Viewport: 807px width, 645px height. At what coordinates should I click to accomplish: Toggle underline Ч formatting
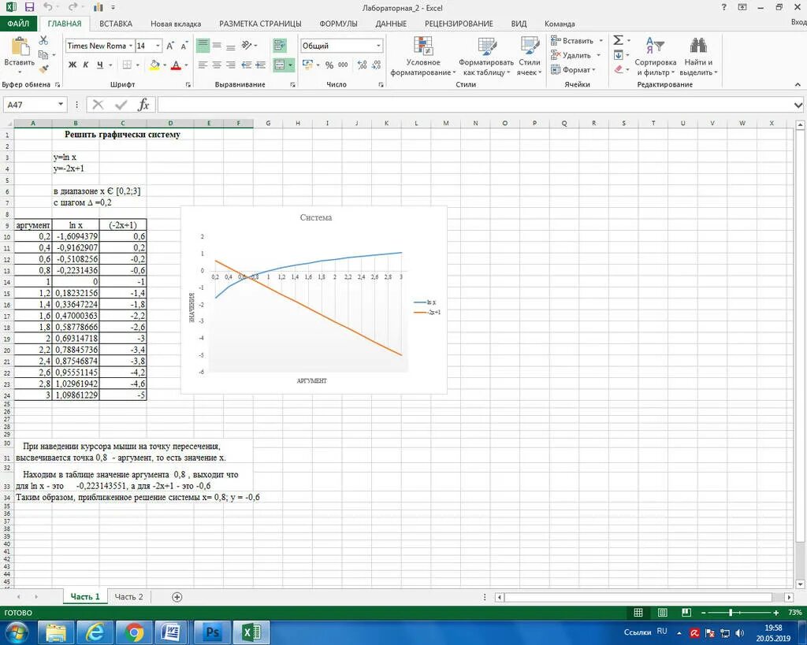tap(100, 65)
